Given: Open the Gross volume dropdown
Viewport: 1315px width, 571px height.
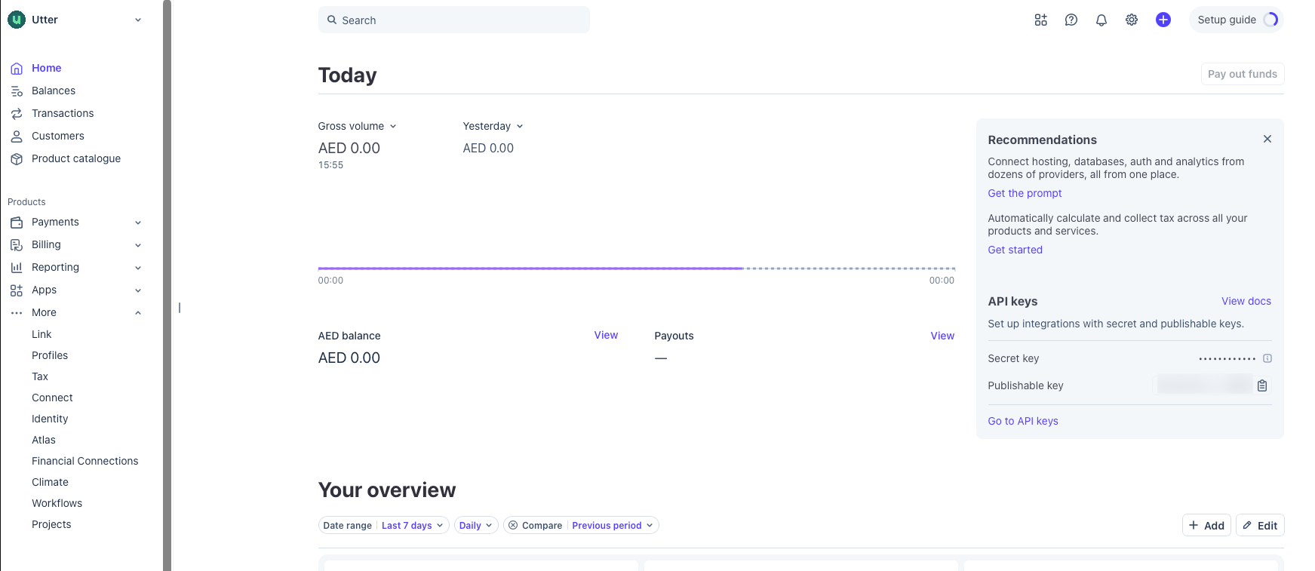Looking at the screenshot, I should coord(357,126).
